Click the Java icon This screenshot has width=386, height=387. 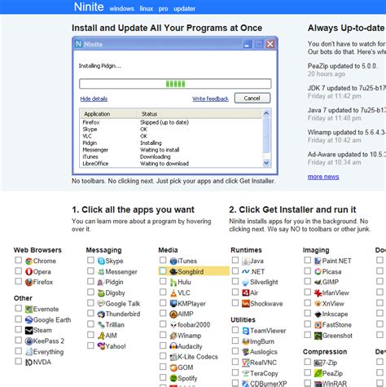tap(246, 261)
